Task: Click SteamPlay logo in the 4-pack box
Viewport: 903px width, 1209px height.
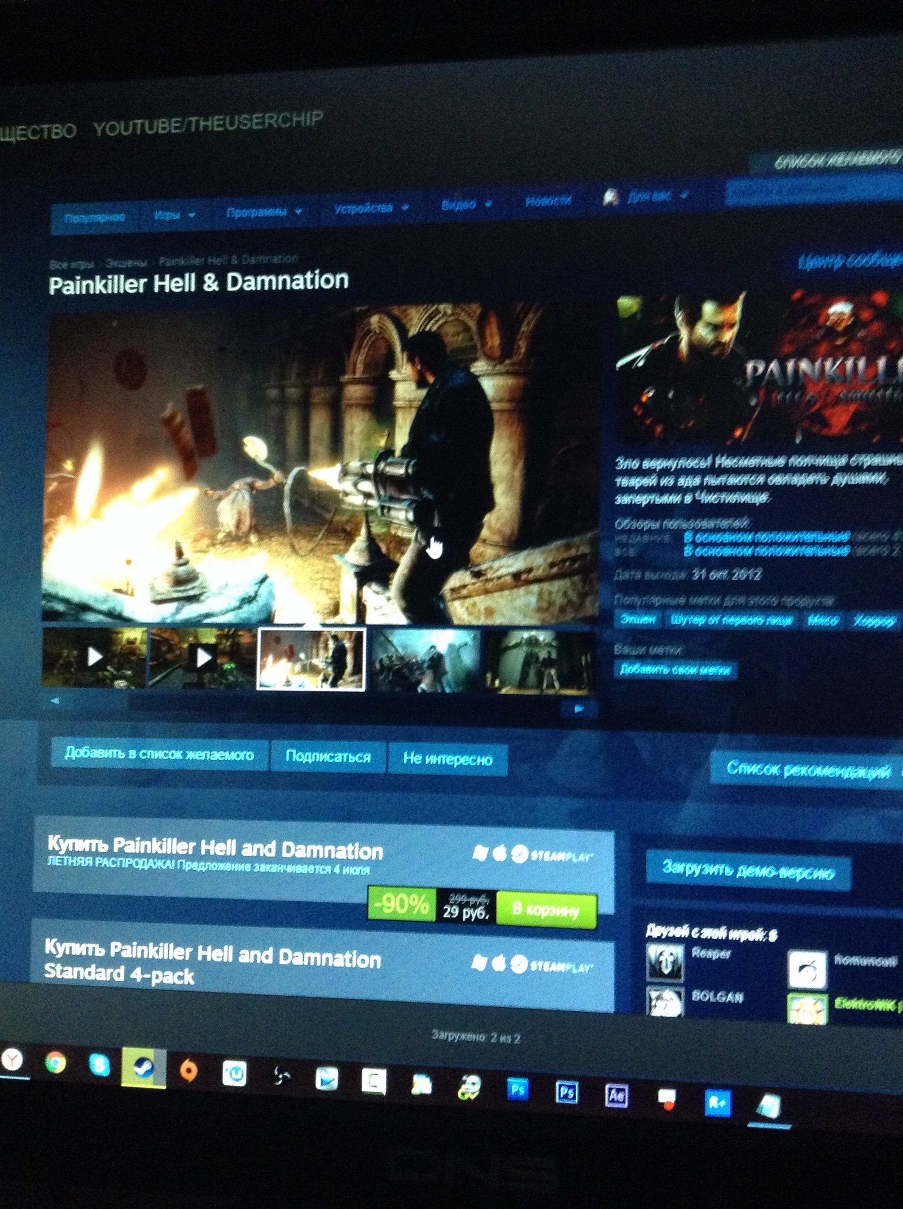Action: pyautogui.click(x=551, y=965)
